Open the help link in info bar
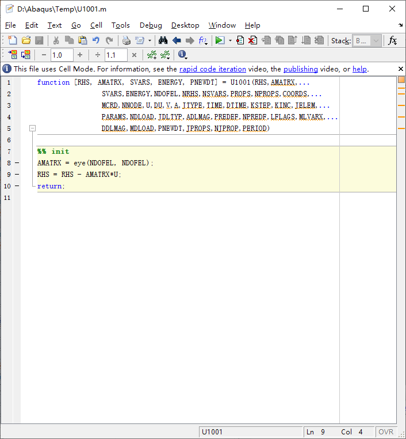Image resolution: width=406 pixels, height=439 pixels. tap(359, 69)
